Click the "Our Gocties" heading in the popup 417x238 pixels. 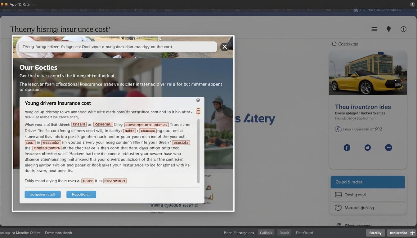click(38, 67)
